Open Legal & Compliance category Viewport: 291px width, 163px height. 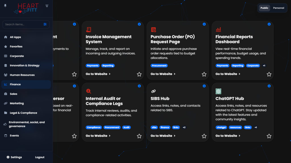pyautogui.click(x=26, y=113)
